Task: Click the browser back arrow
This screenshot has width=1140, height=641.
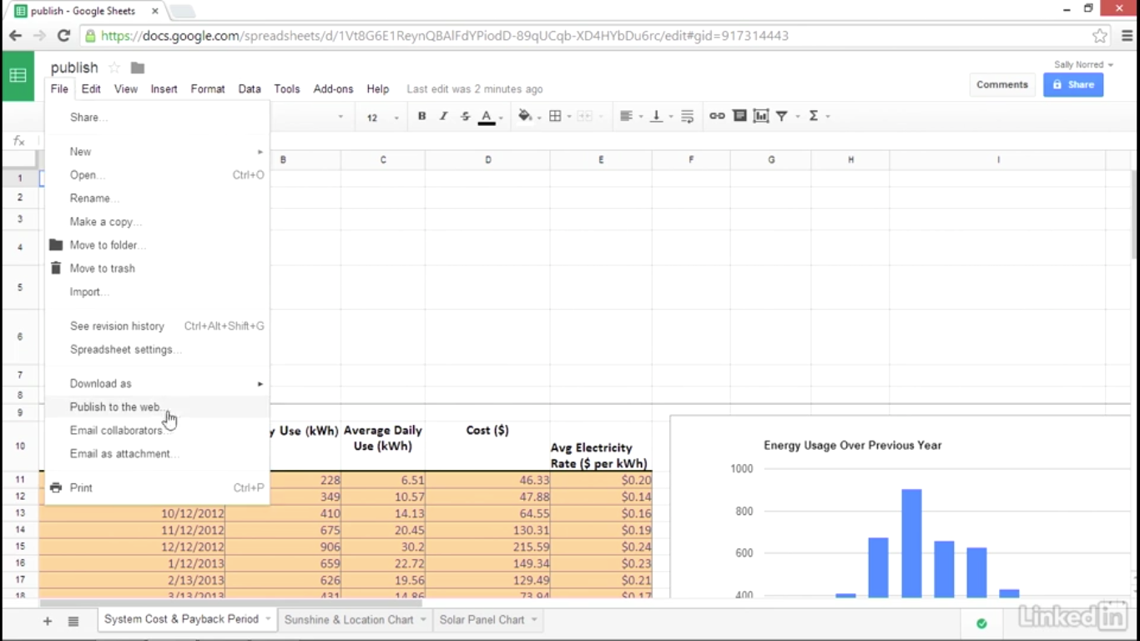Action: point(15,36)
